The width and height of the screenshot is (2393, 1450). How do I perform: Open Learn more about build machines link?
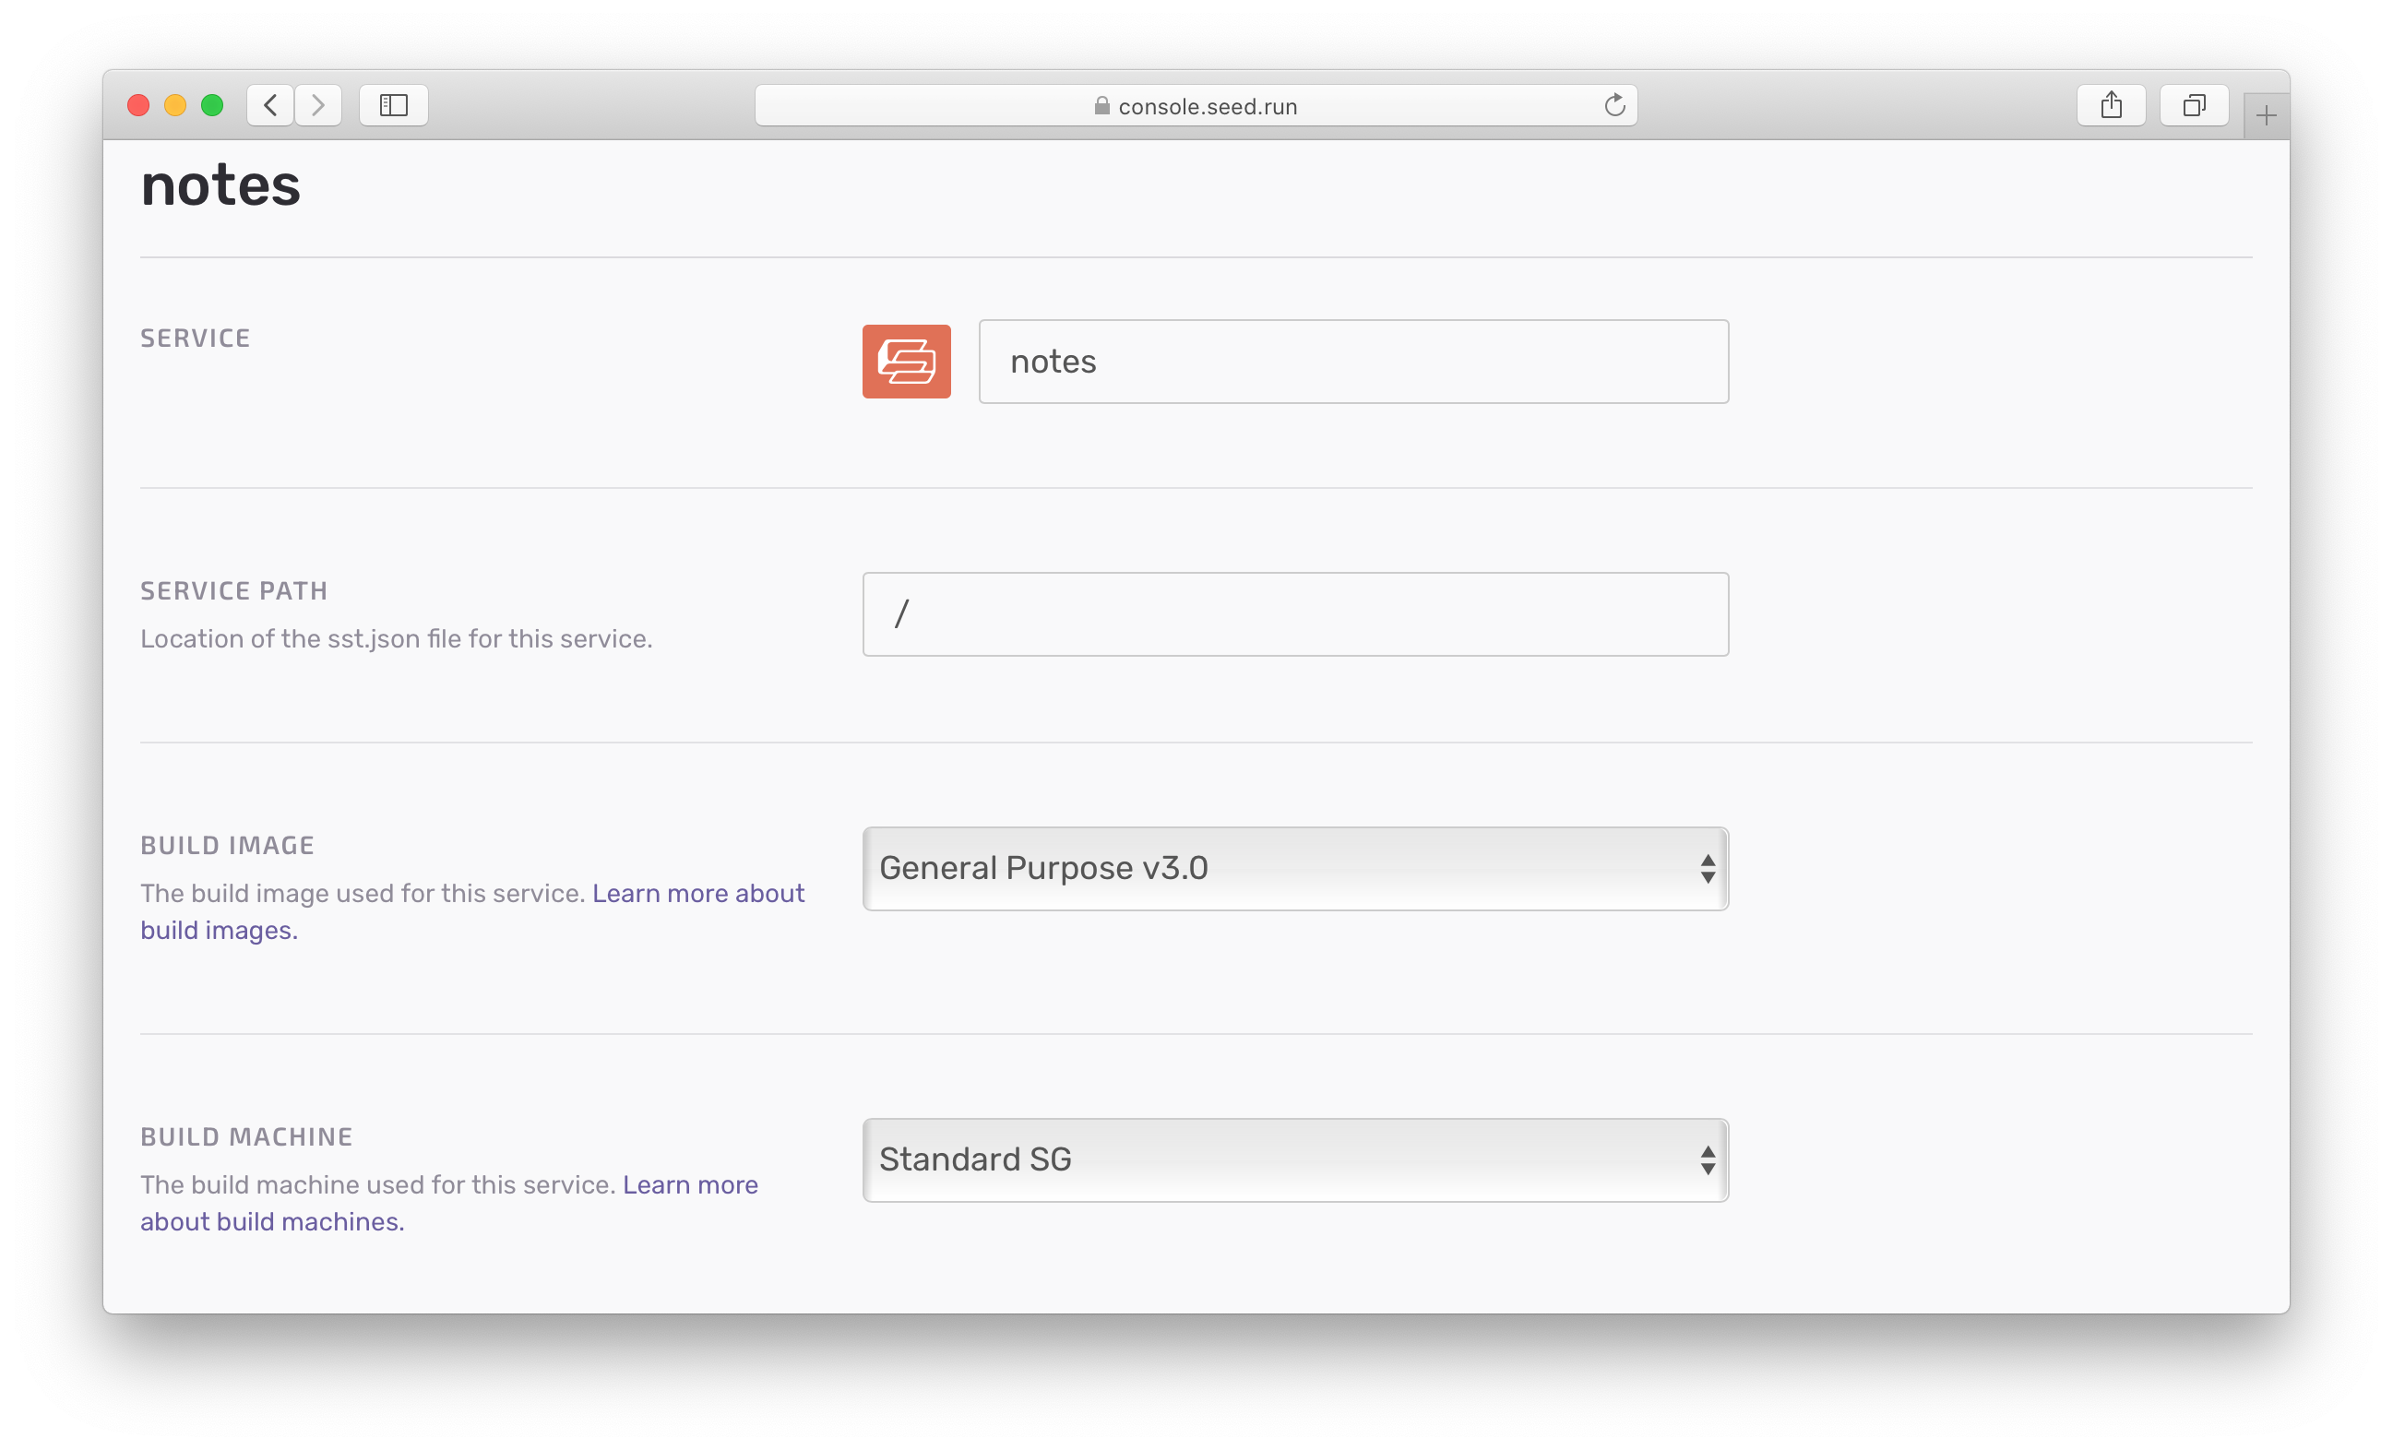point(689,1185)
